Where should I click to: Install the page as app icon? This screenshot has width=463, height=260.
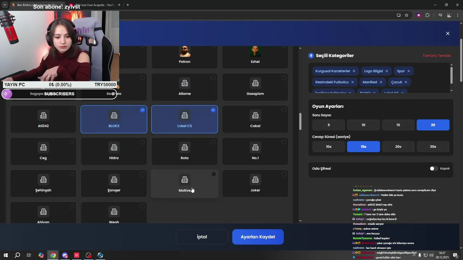[x=399, y=15]
